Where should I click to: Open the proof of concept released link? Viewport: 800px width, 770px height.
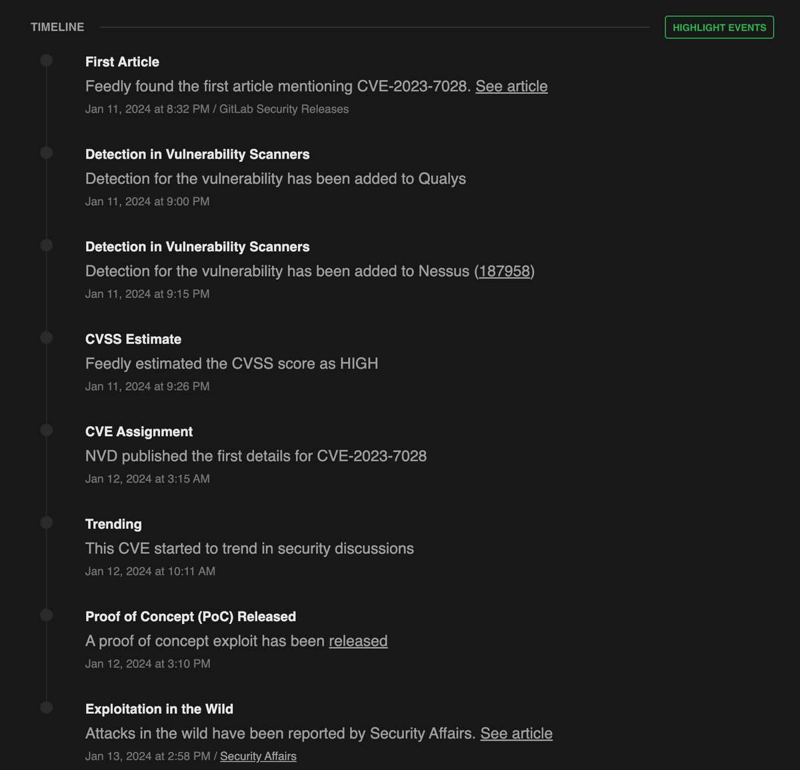tap(358, 641)
